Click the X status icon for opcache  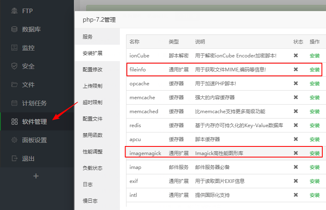click(x=296, y=83)
